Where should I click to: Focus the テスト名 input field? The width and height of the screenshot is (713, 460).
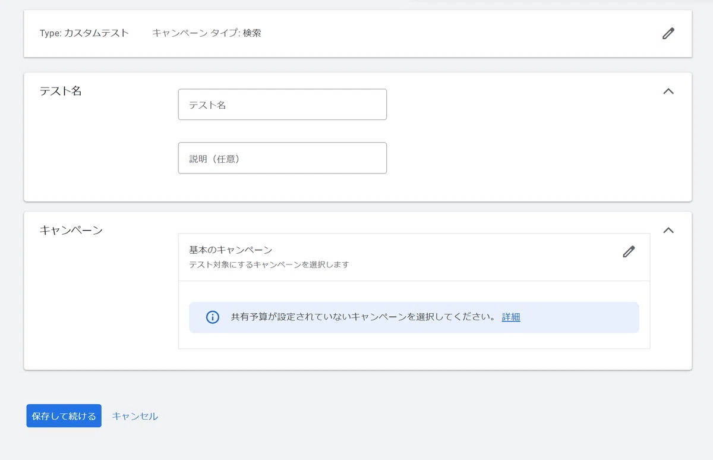pos(282,105)
